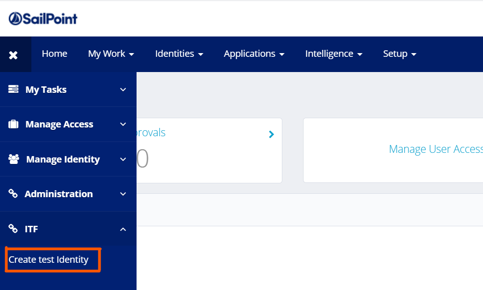Select the Administration sidebar item

click(x=68, y=194)
